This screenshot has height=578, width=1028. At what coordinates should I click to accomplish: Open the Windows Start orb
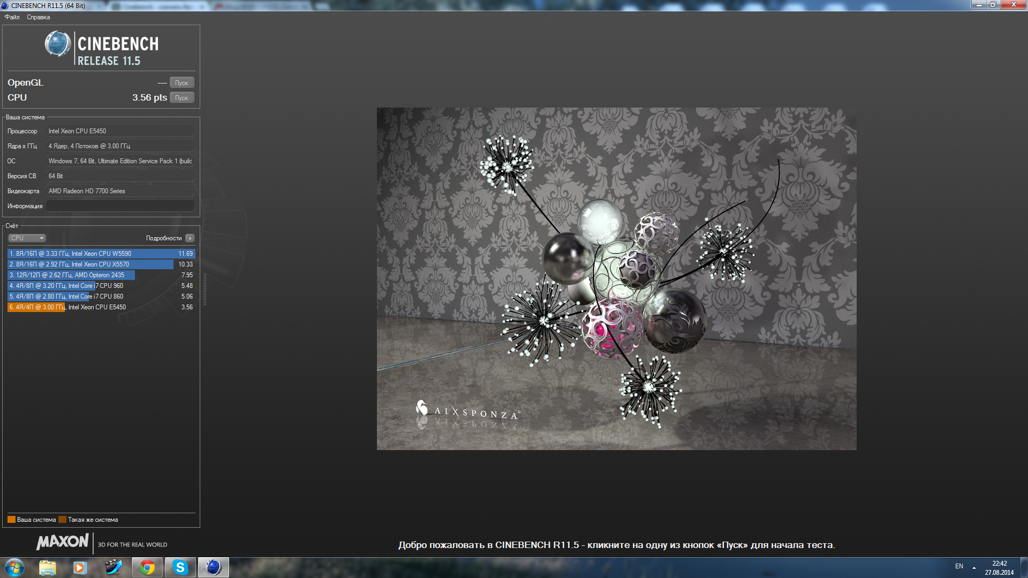[x=14, y=567]
